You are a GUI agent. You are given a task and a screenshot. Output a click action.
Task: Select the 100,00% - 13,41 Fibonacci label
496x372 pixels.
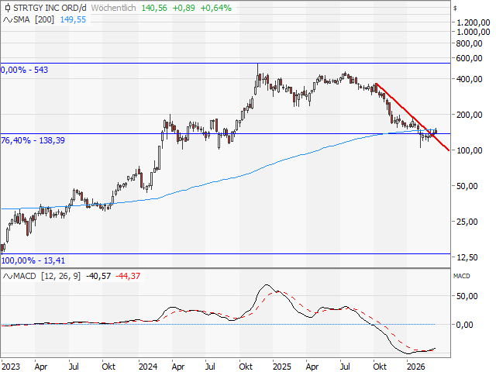click(33, 260)
